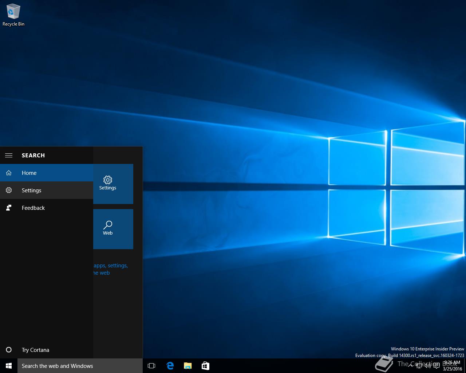Focus the Search the web and Windows box
466x373 pixels.
[80, 366]
